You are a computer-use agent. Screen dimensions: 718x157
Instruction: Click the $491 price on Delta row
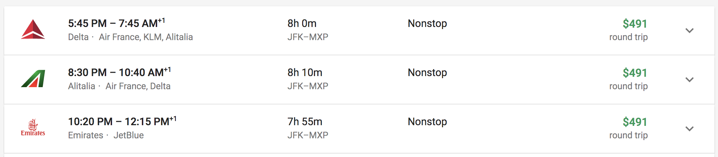(635, 24)
